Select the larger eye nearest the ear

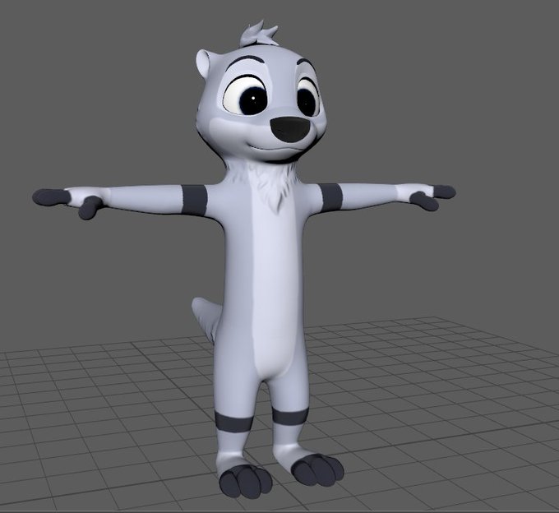(246, 95)
